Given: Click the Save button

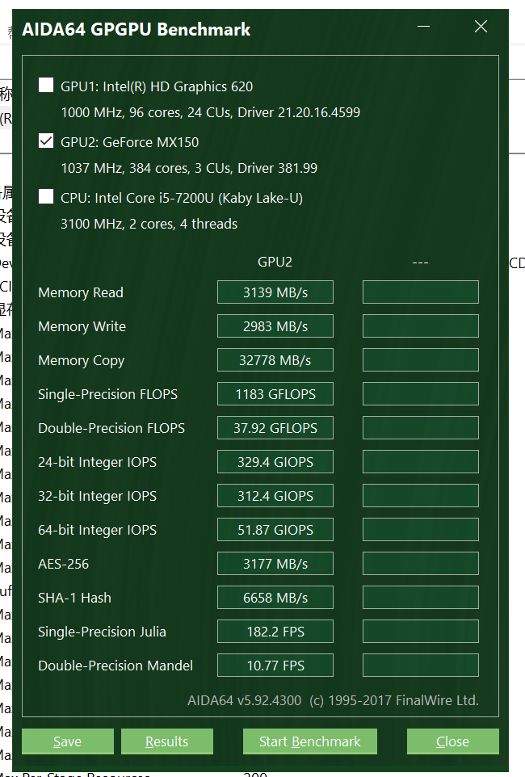Looking at the screenshot, I should 67,741.
